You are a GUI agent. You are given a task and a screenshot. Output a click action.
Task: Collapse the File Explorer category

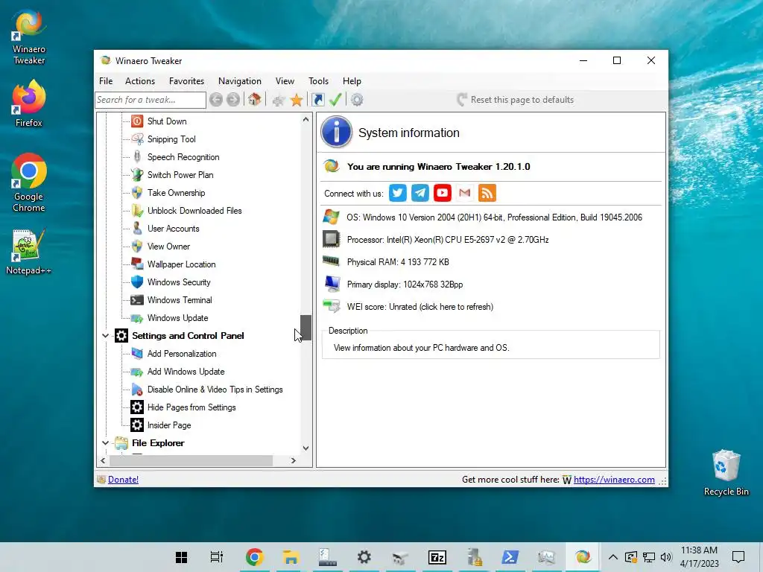click(105, 443)
